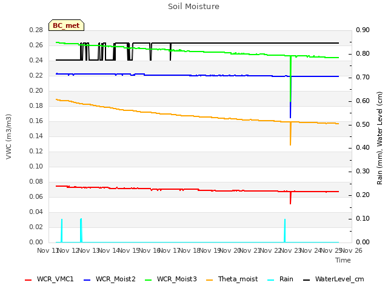The image size is (388, 291).
Task: Toggle WCR_Moist3 legend entry
Action: click(x=171, y=279)
